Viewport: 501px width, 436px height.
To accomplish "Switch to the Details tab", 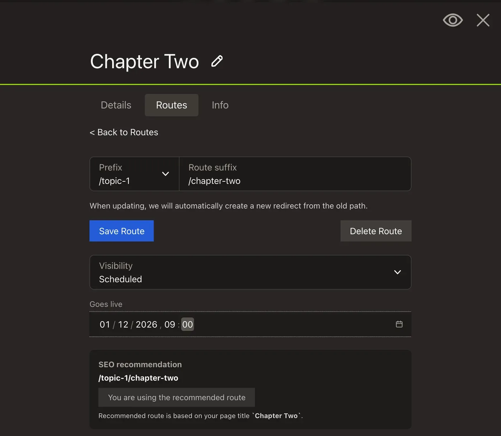I will [116, 105].
